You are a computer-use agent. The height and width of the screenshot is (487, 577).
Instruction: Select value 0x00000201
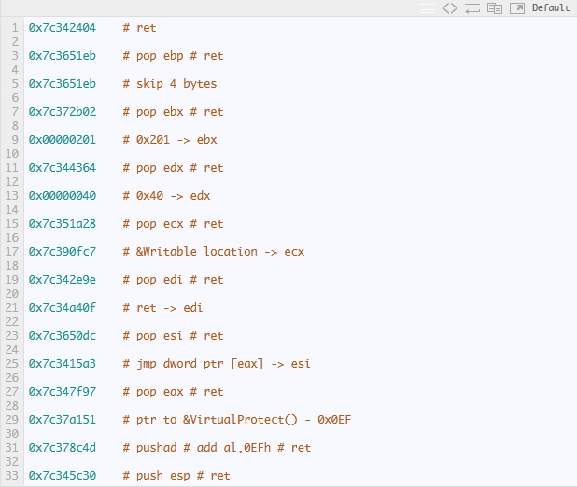63,140
